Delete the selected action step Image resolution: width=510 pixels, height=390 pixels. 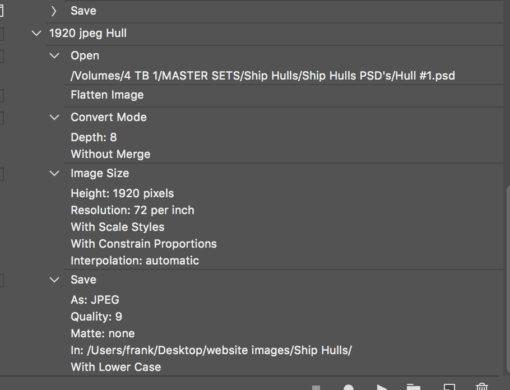tap(481, 387)
